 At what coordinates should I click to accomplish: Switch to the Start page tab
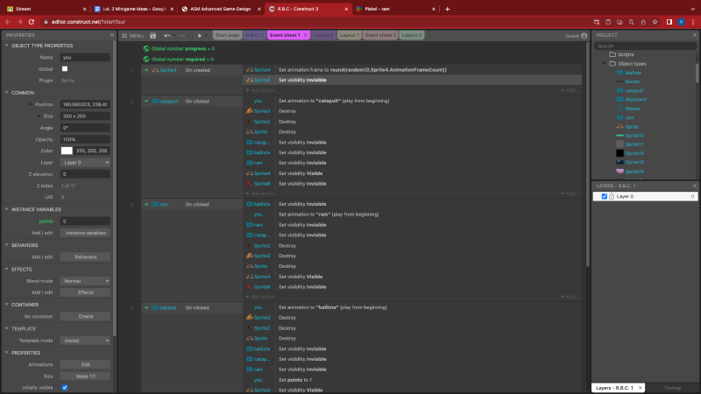point(227,35)
